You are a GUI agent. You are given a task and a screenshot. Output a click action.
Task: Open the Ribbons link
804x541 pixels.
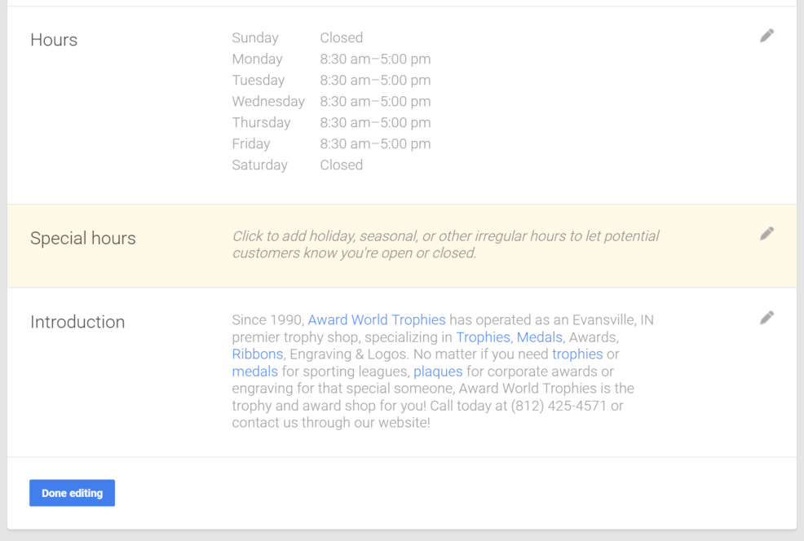tap(258, 354)
